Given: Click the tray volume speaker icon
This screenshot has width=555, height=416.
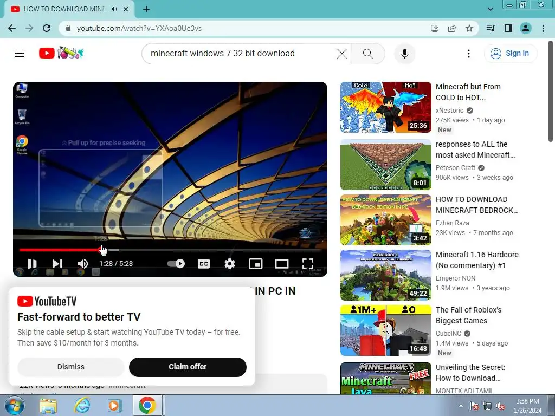Looking at the screenshot, I should [x=500, y=406].
